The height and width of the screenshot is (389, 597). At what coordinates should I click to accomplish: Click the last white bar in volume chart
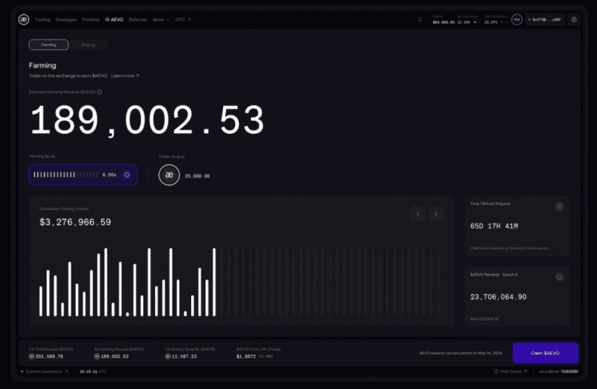[x=214, y=282]
